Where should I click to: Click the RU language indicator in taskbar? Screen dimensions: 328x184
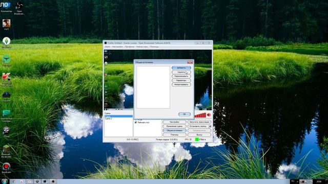coord(293,181)
